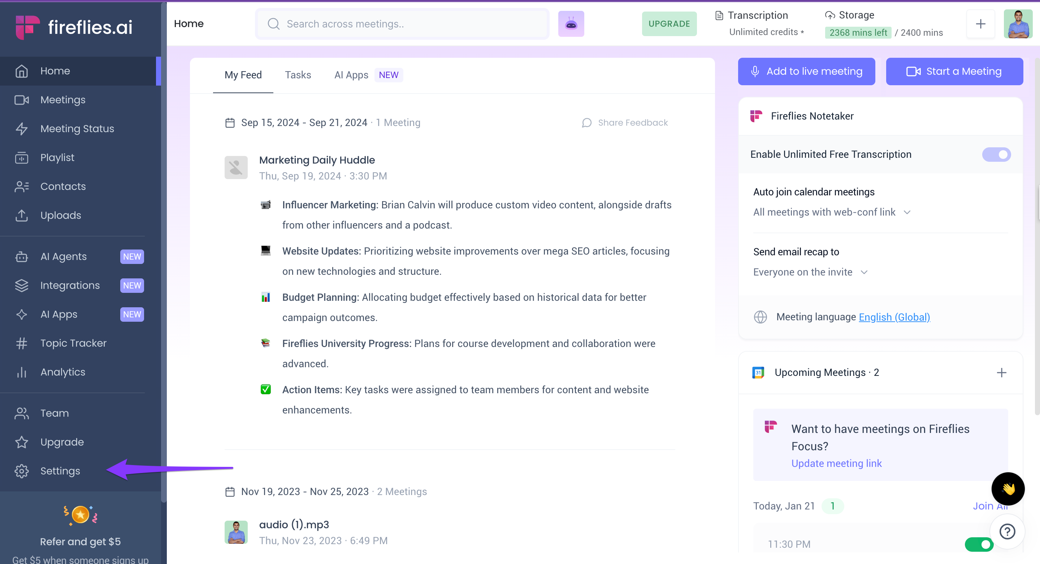Viewport: 1040px width, 564px height.
Task: Open Analytics in the sidebar
Action: [x=62, y=372]
